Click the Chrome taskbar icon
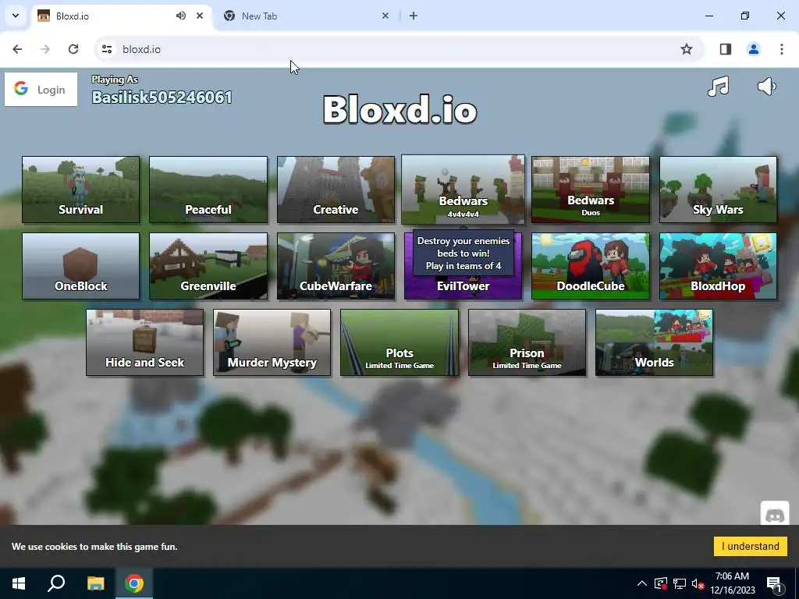The image size is (799, 599). (x=134, y=583)
